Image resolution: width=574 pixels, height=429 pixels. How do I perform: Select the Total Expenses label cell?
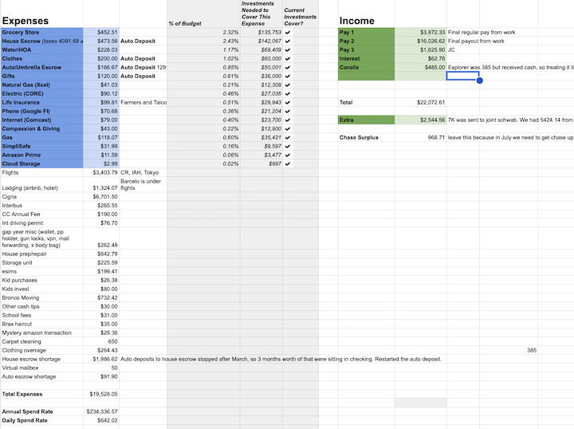point(41,394)
